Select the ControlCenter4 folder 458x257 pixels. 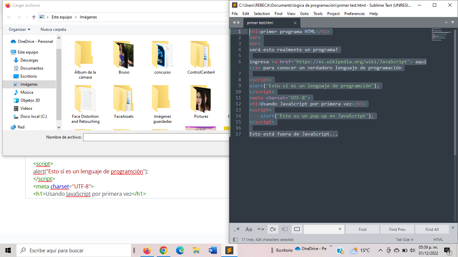pyautogui.click(x=201, y=58)
